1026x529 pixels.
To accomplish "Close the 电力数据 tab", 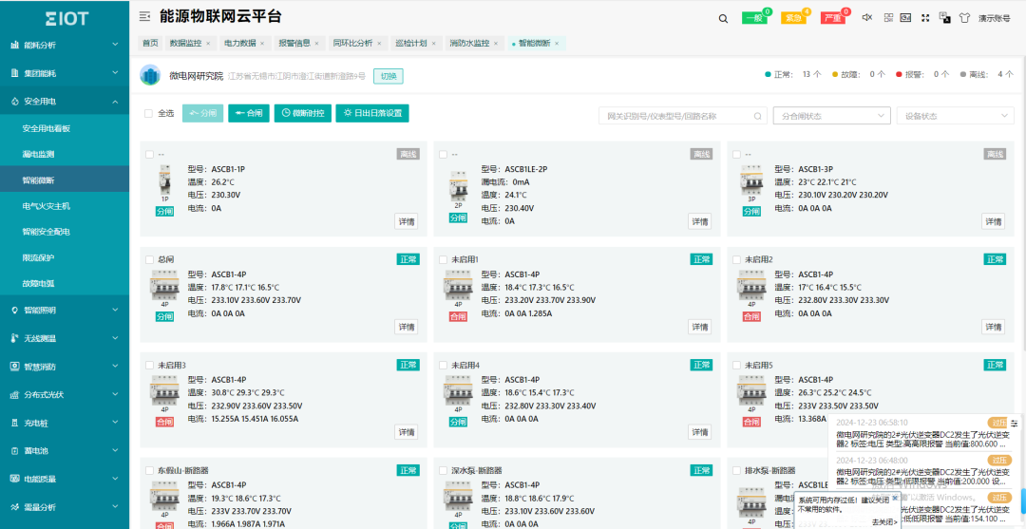I will (x=262, y=43).
